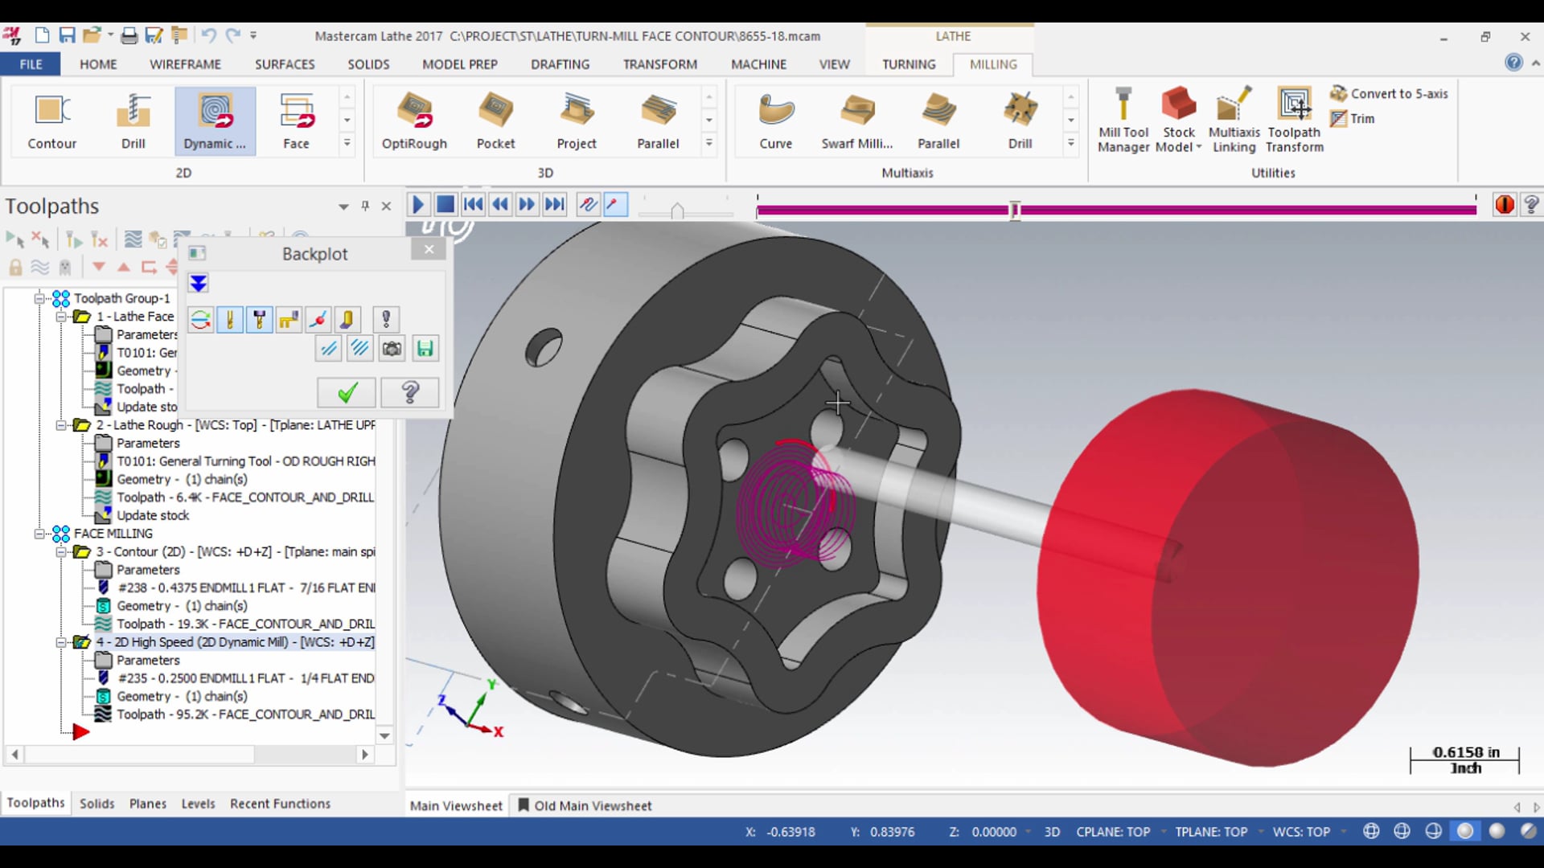Open the Toolpaths panel options dropdown
Viewport: 1544px width, 868px height.
[x=343, y=207]
